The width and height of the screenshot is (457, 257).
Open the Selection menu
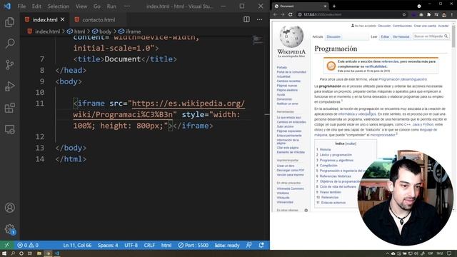[x=59, y=6]
